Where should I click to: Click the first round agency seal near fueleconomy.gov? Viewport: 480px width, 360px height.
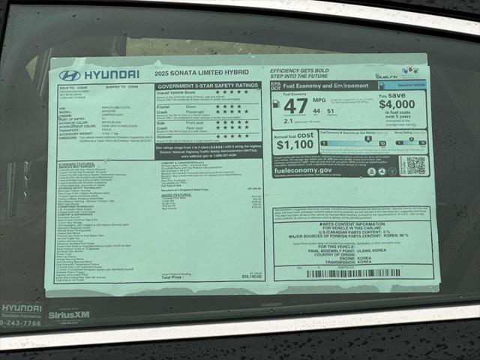click(x=371, y=172)
